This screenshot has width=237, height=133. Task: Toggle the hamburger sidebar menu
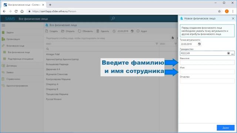(x=3, y=25)
